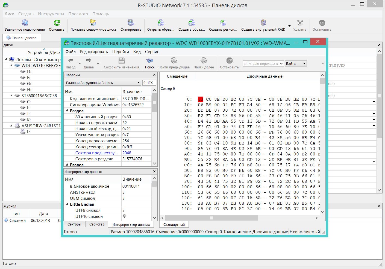Select the Сектора предшеству... row
The width and height of the screenshot is (385, 269).
tap(108, 153)
